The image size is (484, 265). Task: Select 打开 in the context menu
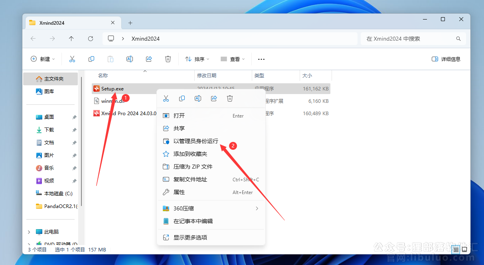(211, 116)
